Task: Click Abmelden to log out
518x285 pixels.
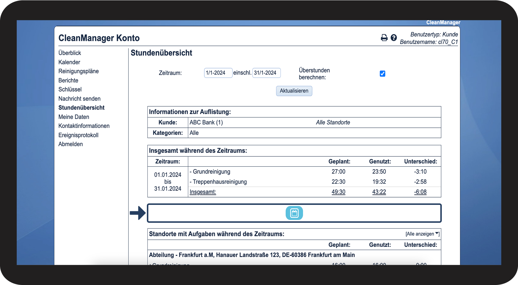Action: coord(71,144)
